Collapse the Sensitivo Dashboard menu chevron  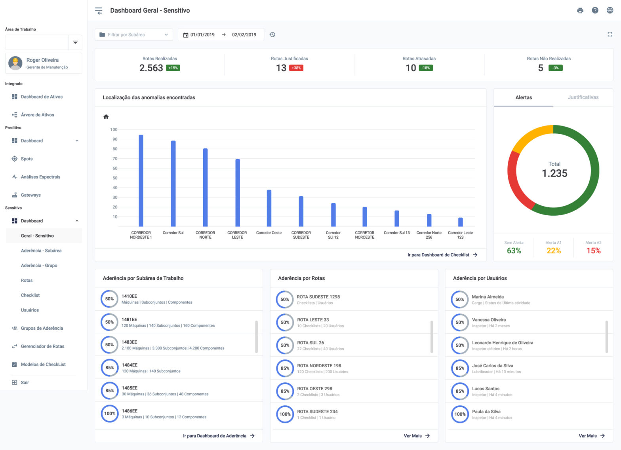(x=77, y=221)
